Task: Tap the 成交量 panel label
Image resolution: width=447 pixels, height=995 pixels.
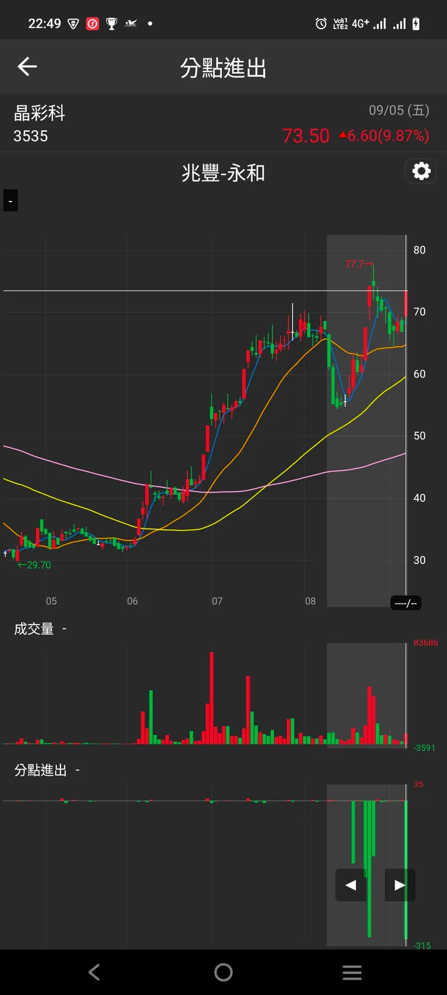Action: click(x=34, y=629)
